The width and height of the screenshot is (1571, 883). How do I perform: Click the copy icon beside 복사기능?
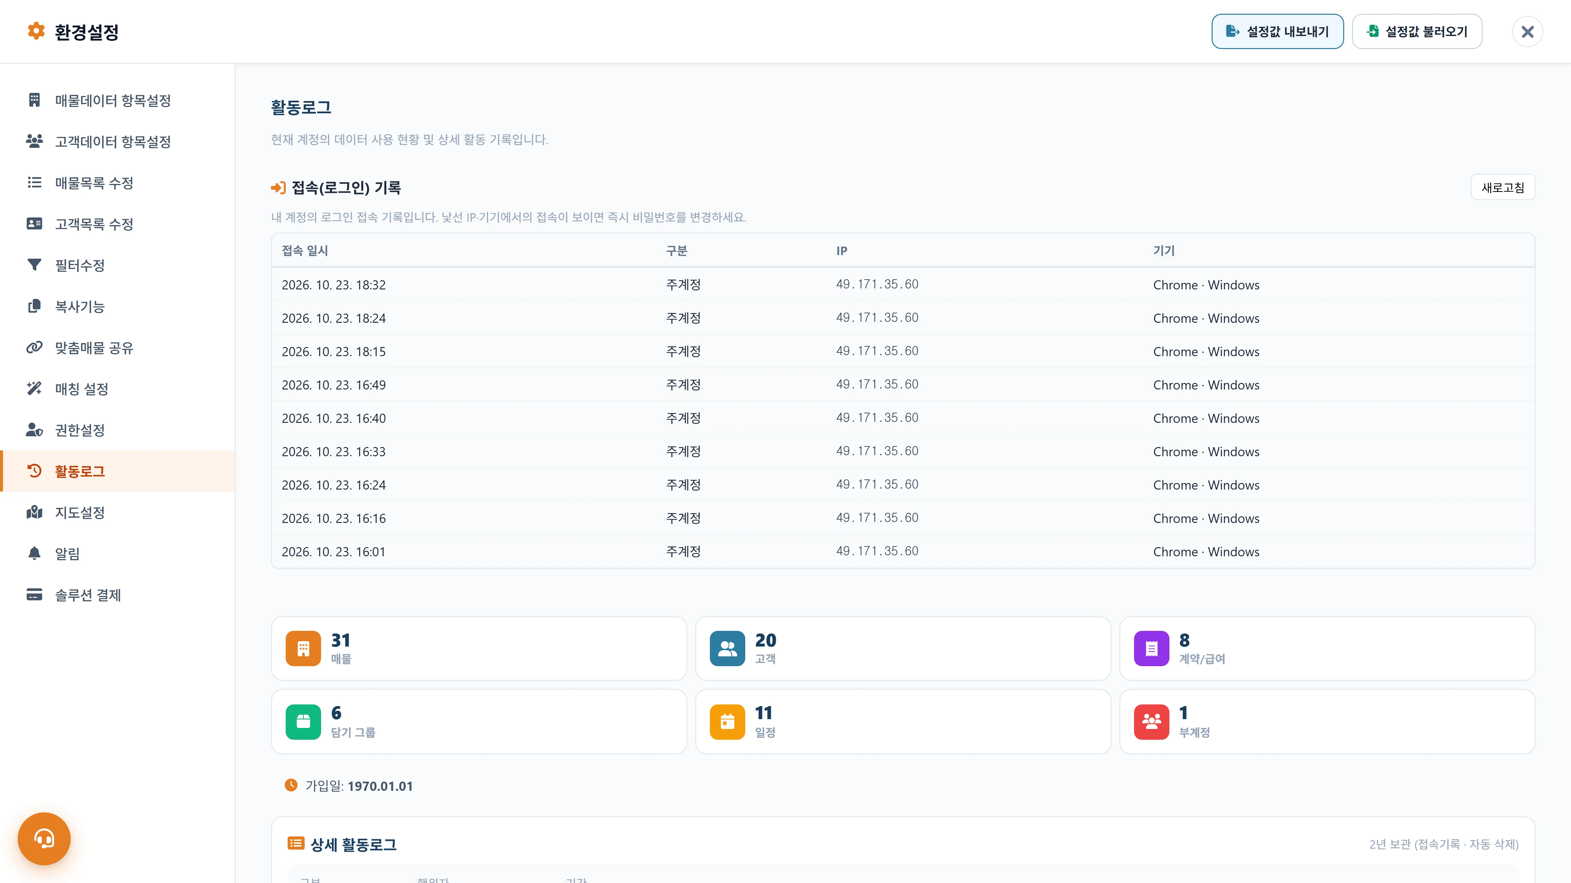[34, 306]
